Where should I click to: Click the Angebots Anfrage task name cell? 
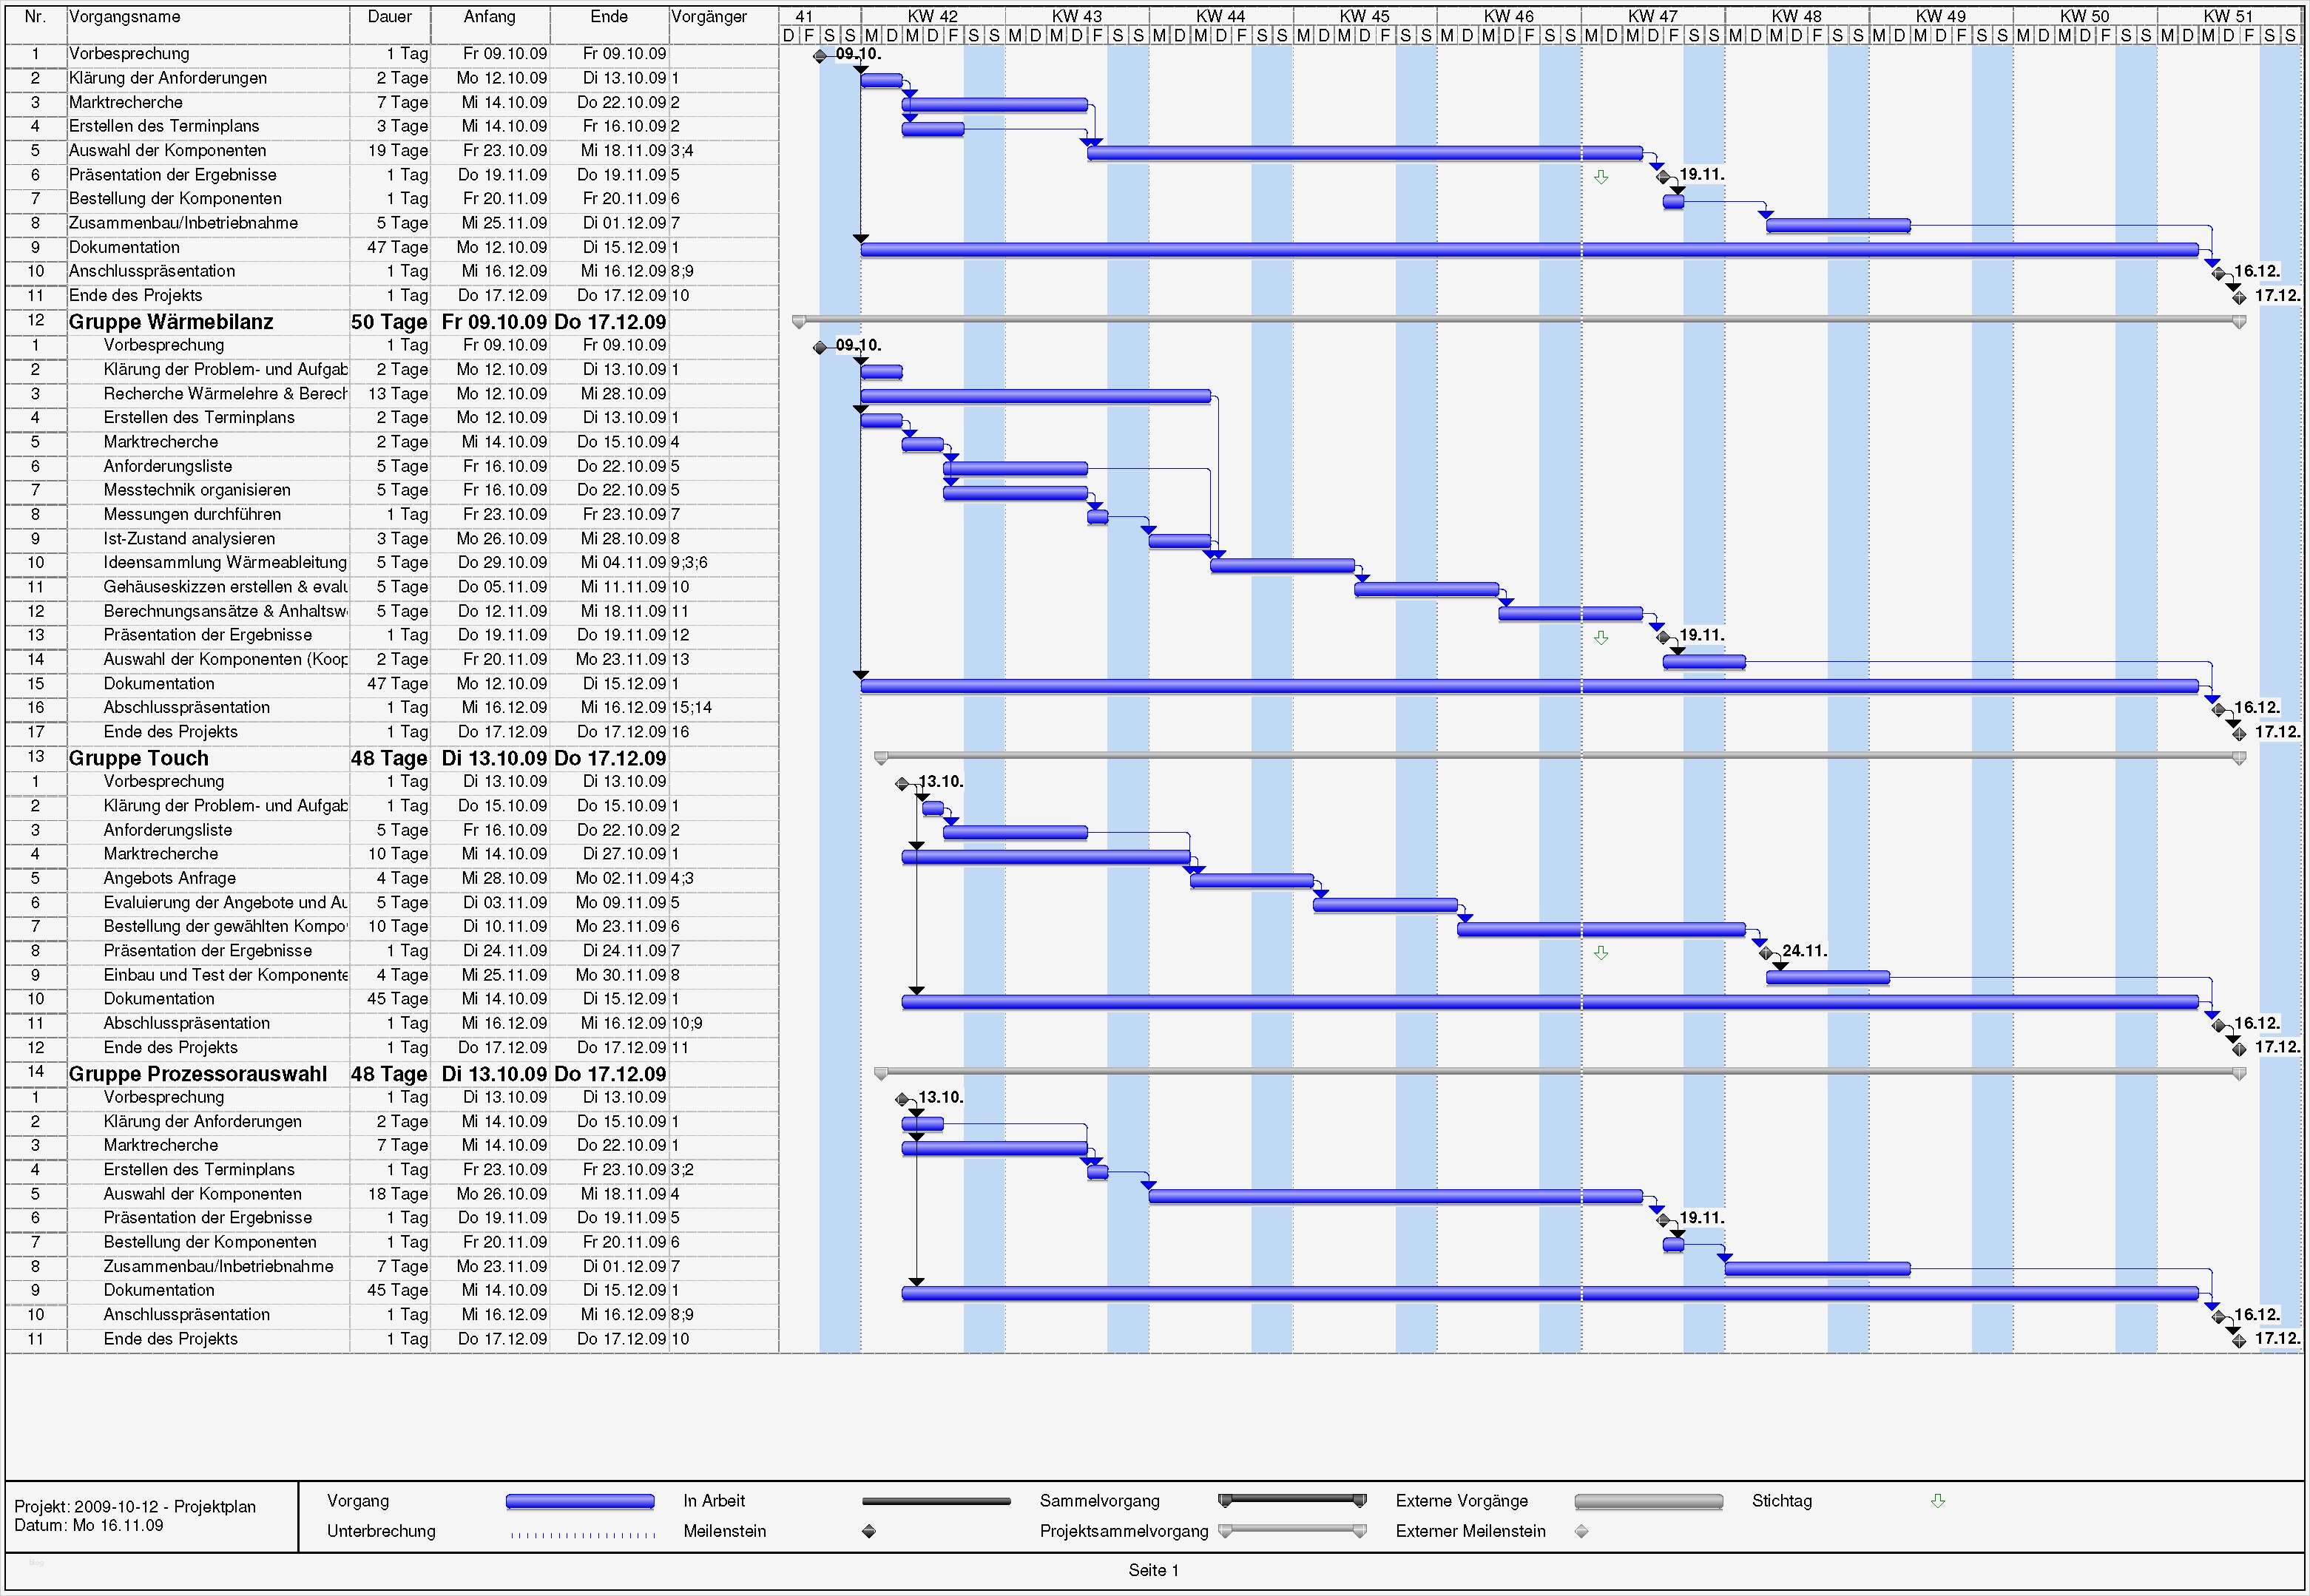point(170,878)
